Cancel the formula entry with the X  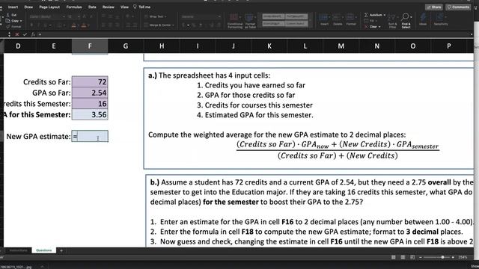click(17, 34)
